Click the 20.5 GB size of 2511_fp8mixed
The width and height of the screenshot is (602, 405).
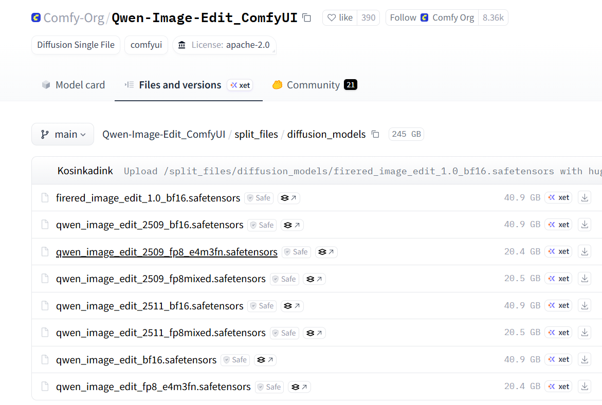tap(522, 333)
